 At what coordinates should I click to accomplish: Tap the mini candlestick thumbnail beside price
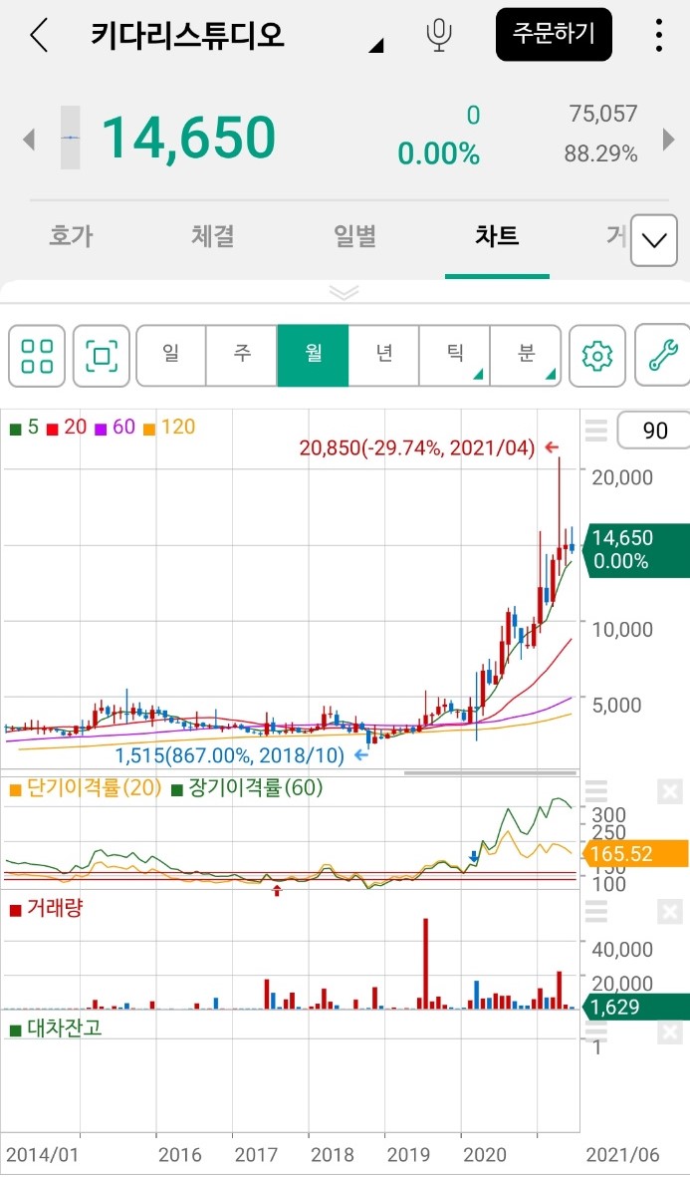pyautogui.click(x=70, y=138)
